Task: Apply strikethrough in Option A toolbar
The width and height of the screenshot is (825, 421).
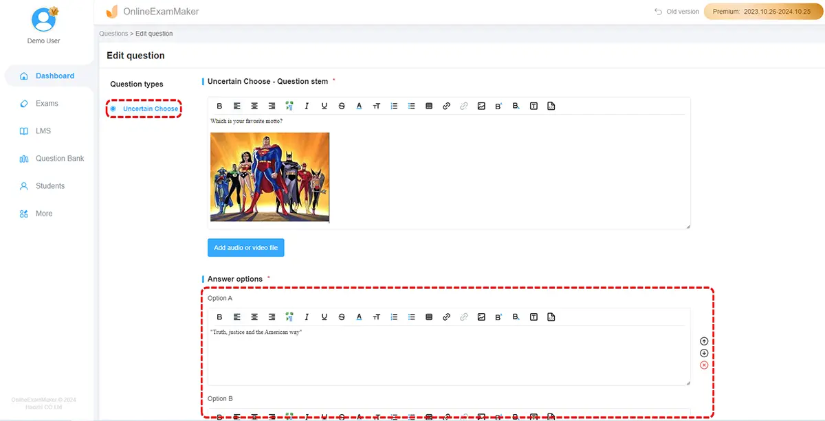Action: point(342,317)
